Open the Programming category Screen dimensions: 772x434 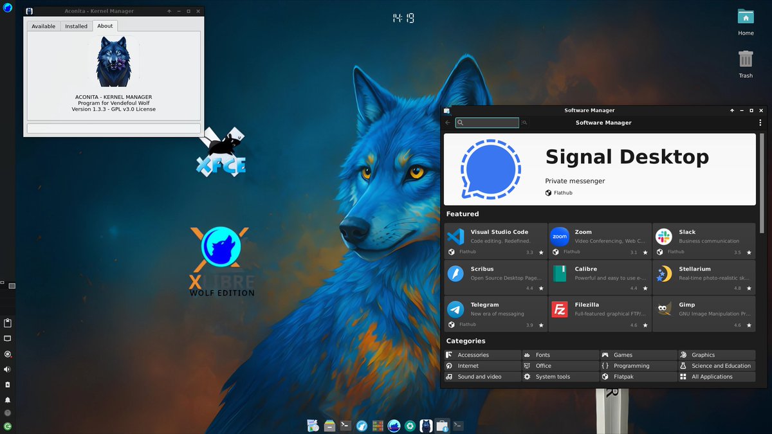tap(639, 366)
